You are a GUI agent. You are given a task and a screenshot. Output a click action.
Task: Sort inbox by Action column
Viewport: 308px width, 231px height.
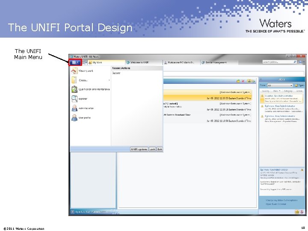pos(299,91)
